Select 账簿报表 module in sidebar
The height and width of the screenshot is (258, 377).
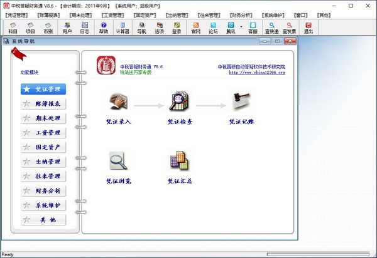click(44, 104)
